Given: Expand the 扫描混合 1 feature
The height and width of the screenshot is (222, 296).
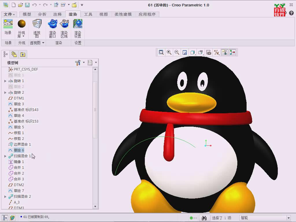Looking at the screenshot, I should coord(5,156).
